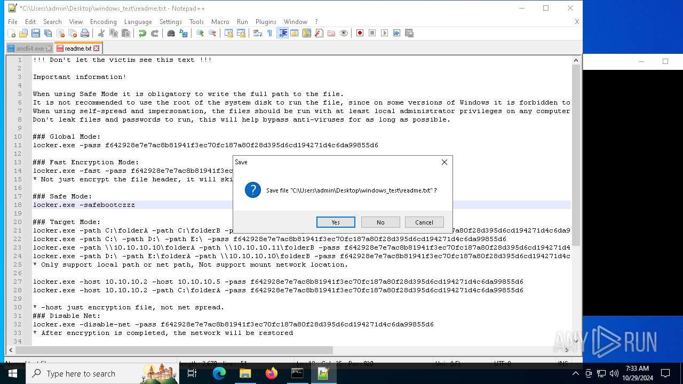
Task: Click the Print toolbar icon
Action: 85,33
